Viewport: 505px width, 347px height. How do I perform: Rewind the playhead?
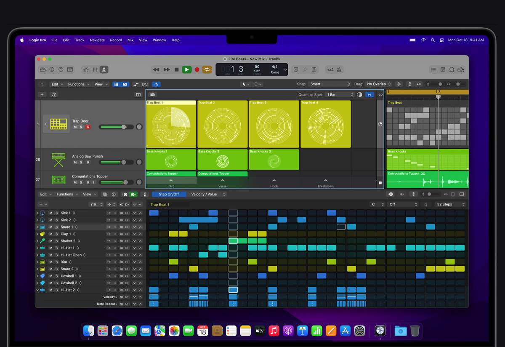tap(156, 69)
